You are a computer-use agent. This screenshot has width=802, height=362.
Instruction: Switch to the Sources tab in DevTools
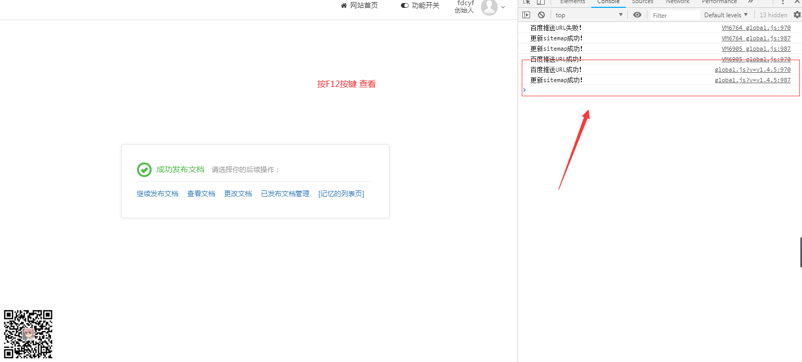[642, 2]
